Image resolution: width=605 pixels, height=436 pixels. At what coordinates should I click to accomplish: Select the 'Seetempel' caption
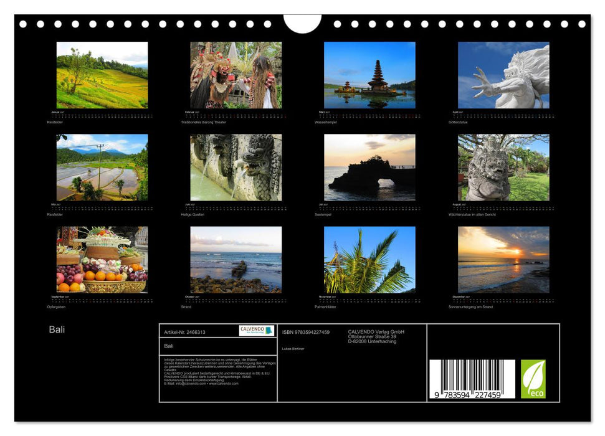click(323, 214)
